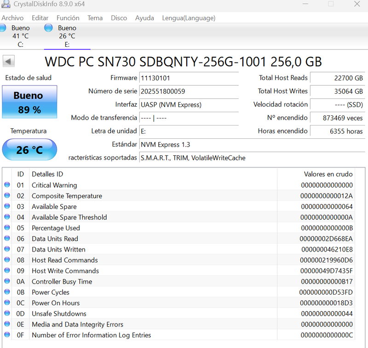Click the status orb for Host Read Commands
368x348 pixels.
pos(7,260)
